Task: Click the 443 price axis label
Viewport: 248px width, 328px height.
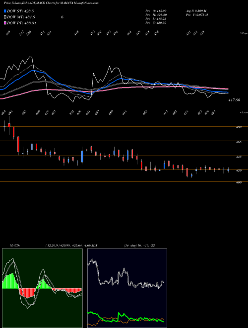Action: click(x=239, y=157)
